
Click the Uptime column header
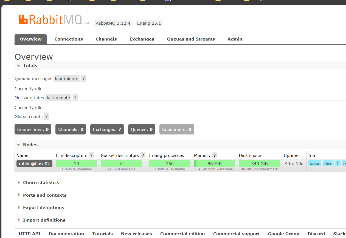(x=291, y=155)
